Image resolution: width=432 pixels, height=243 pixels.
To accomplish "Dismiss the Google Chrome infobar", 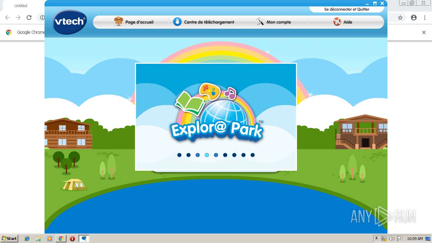I will tap(424, 32).
